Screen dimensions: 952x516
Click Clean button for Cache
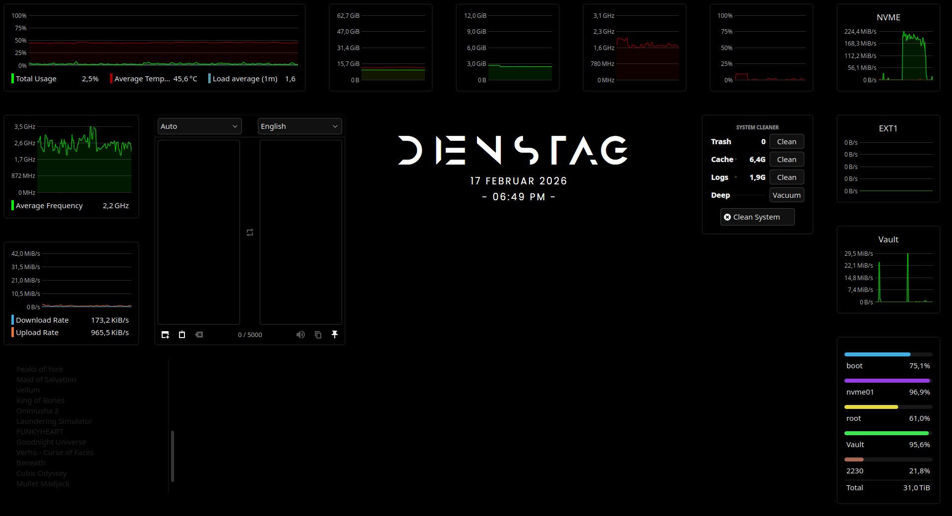786,160
